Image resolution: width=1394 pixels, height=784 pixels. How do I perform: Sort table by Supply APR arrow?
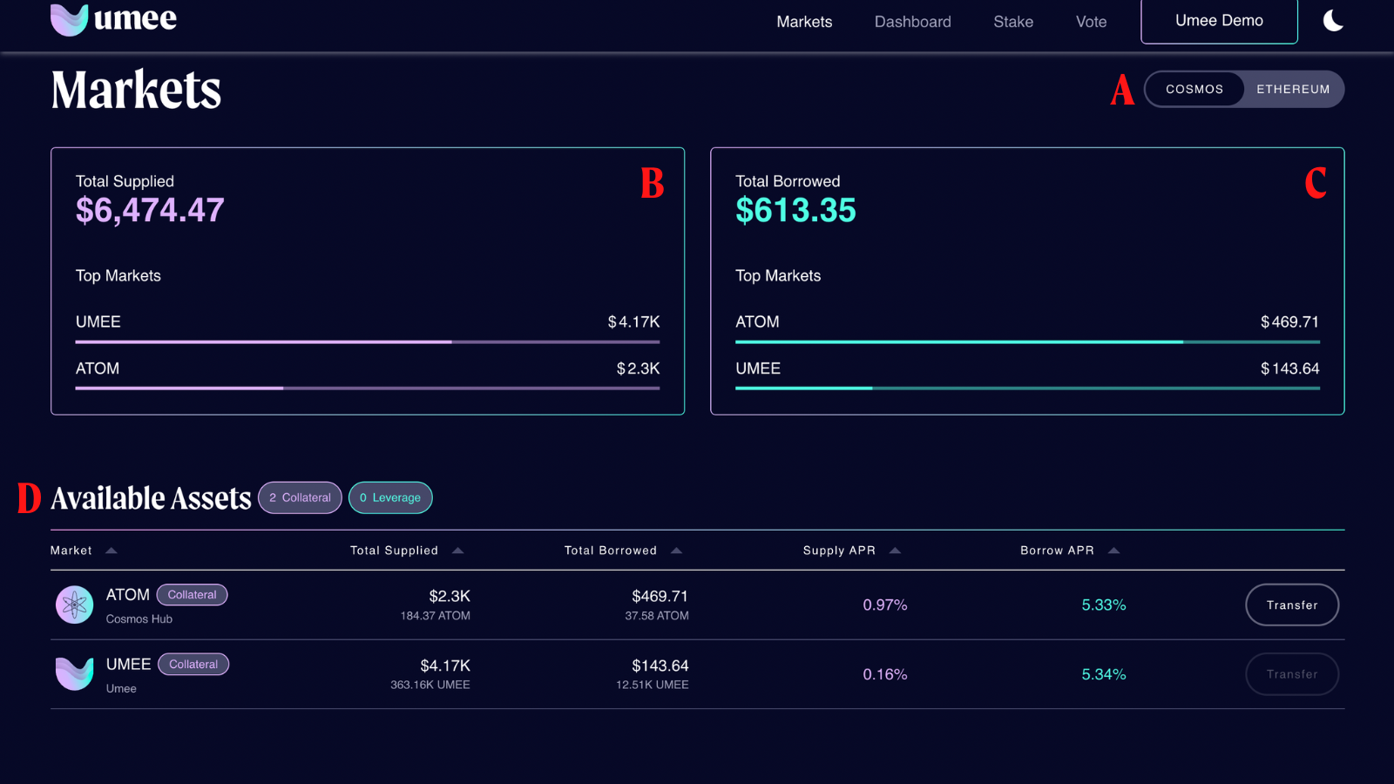click(x=895, y=551)
